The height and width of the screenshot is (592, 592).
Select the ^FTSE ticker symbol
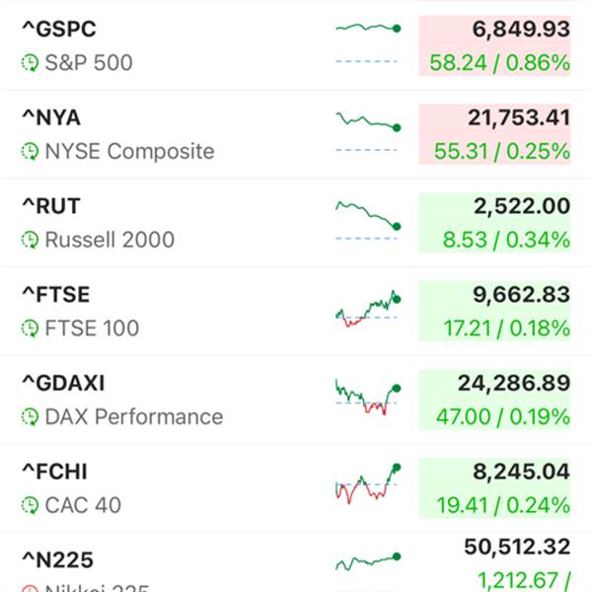coord(58,294)
